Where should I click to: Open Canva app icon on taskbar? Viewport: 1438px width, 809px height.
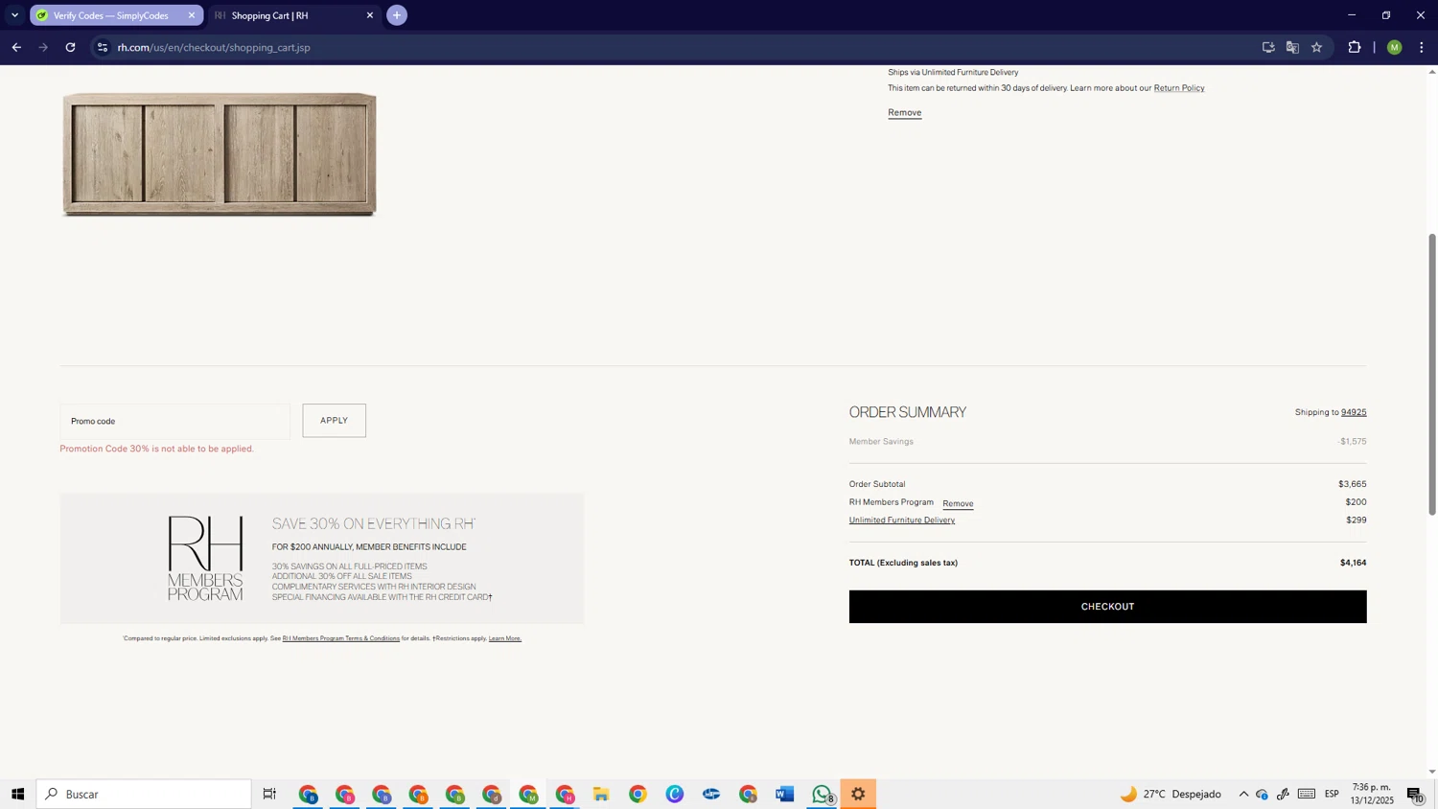click(675, 794)
